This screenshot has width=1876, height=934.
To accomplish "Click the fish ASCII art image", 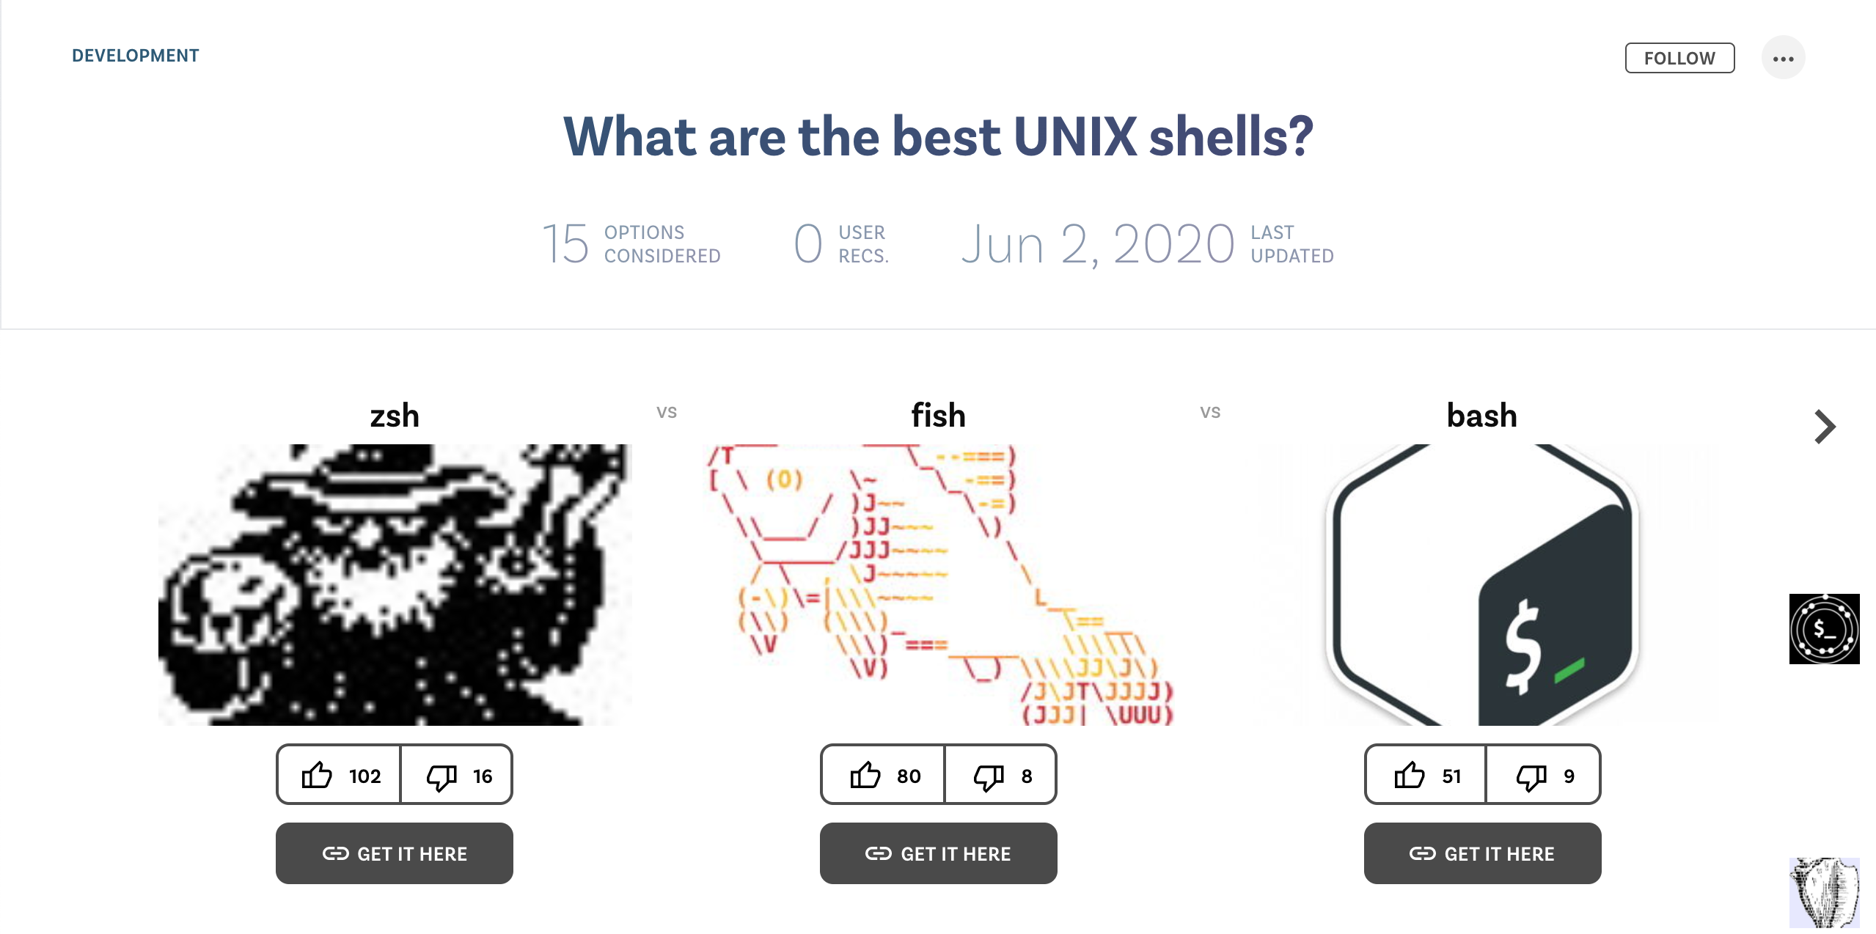I will pos(937,585).
